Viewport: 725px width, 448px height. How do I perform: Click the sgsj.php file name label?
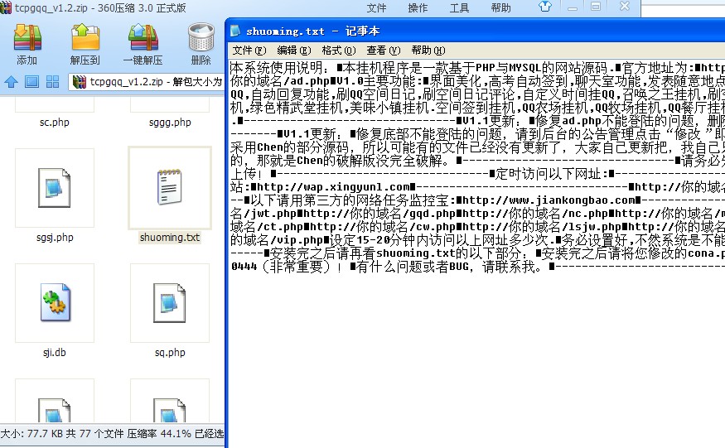55,238
